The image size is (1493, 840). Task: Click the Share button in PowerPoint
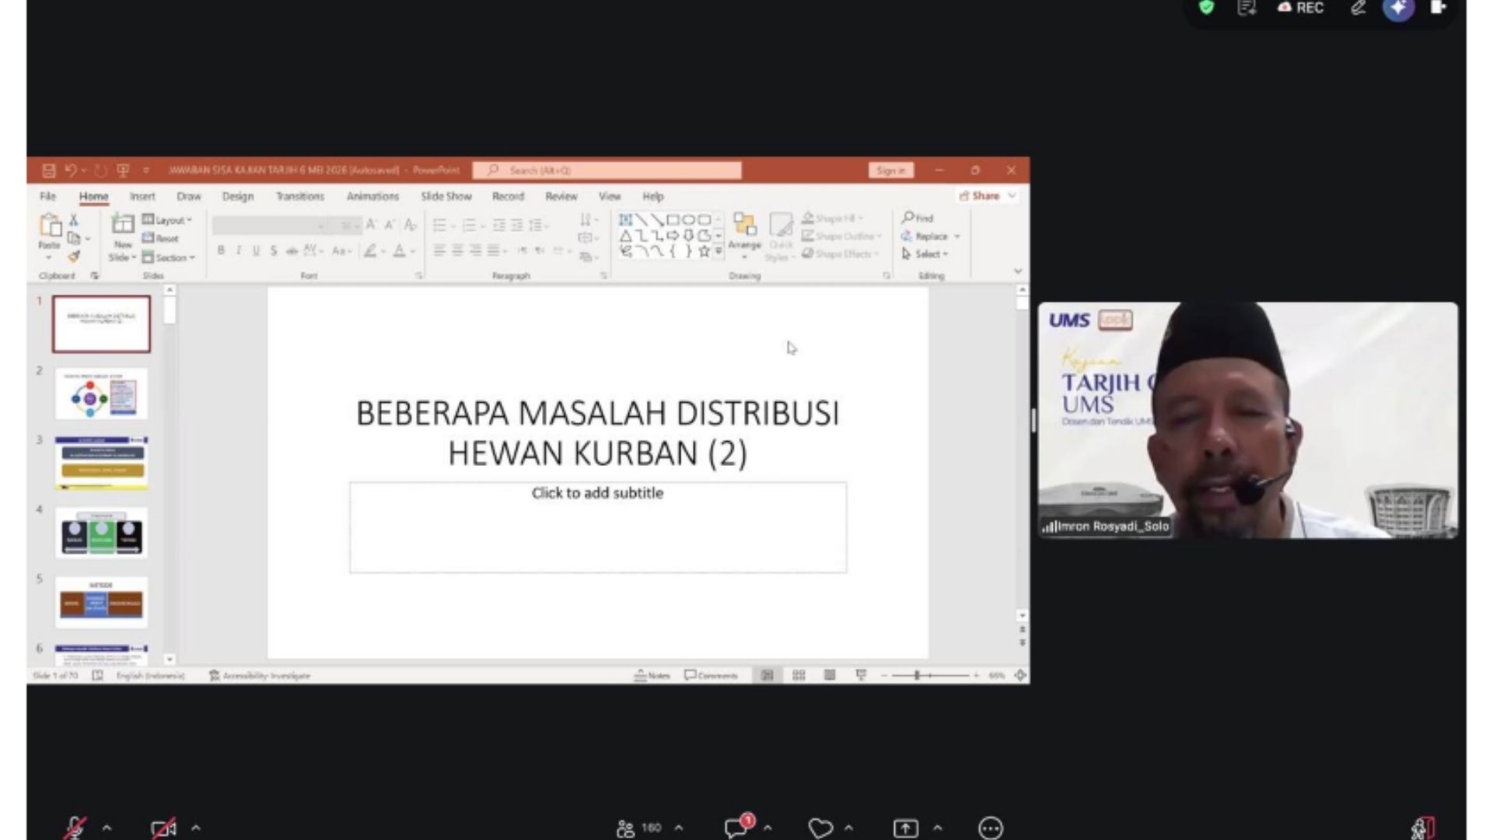[980, 196]
